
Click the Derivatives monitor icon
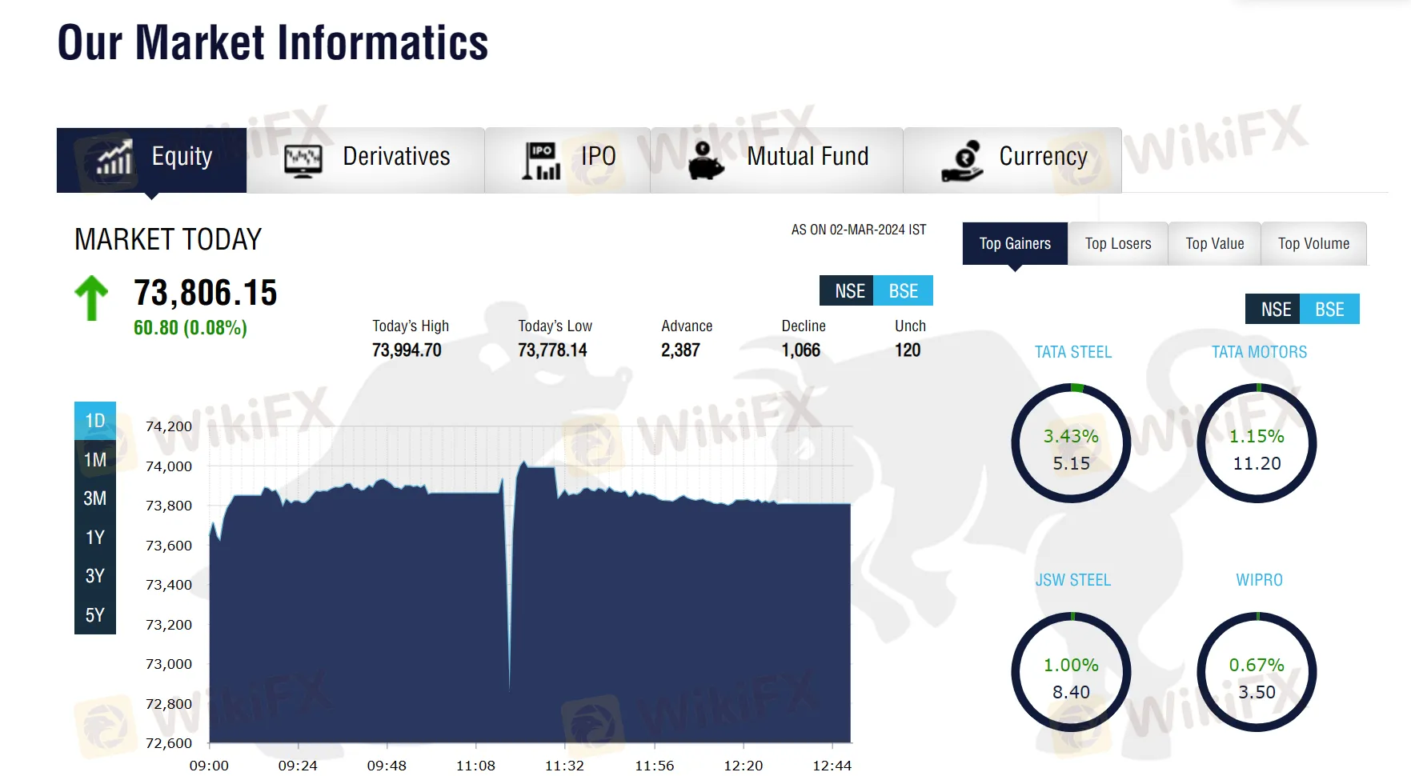(x=303, y=161)
